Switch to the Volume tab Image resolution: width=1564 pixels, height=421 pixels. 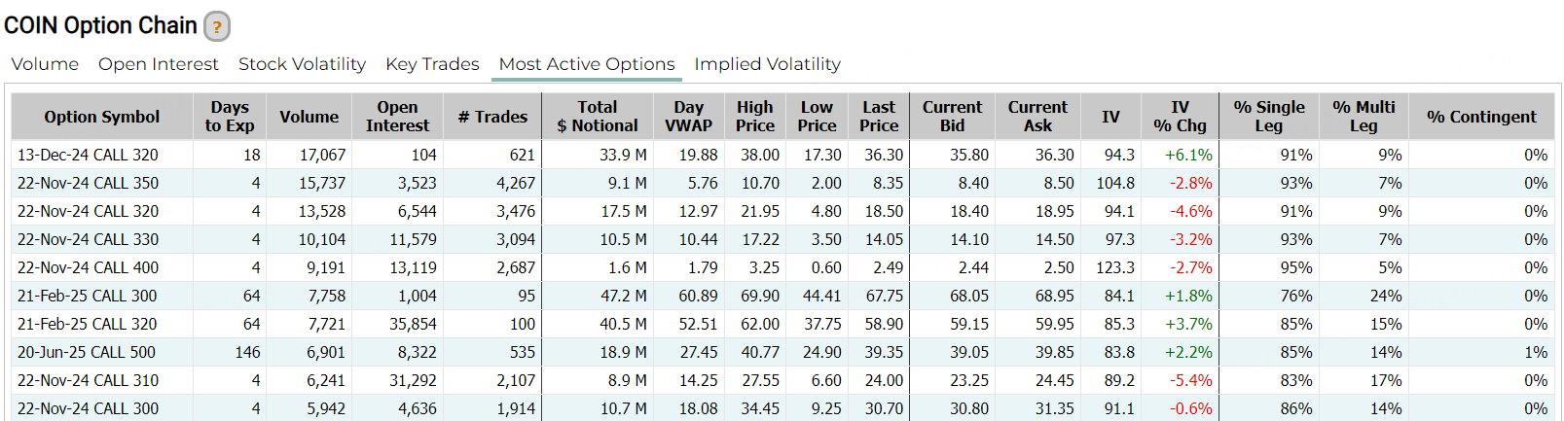[x=45, y=64]
